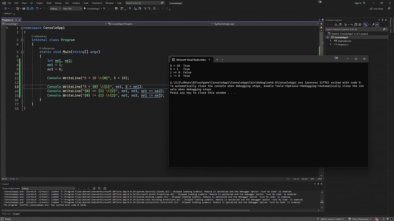The width and height of the screenshot is (394, 221).
Task: Toggle Track Active Item view in Solution Explorer
Action: pyautogui.click(x=365, y=25)
